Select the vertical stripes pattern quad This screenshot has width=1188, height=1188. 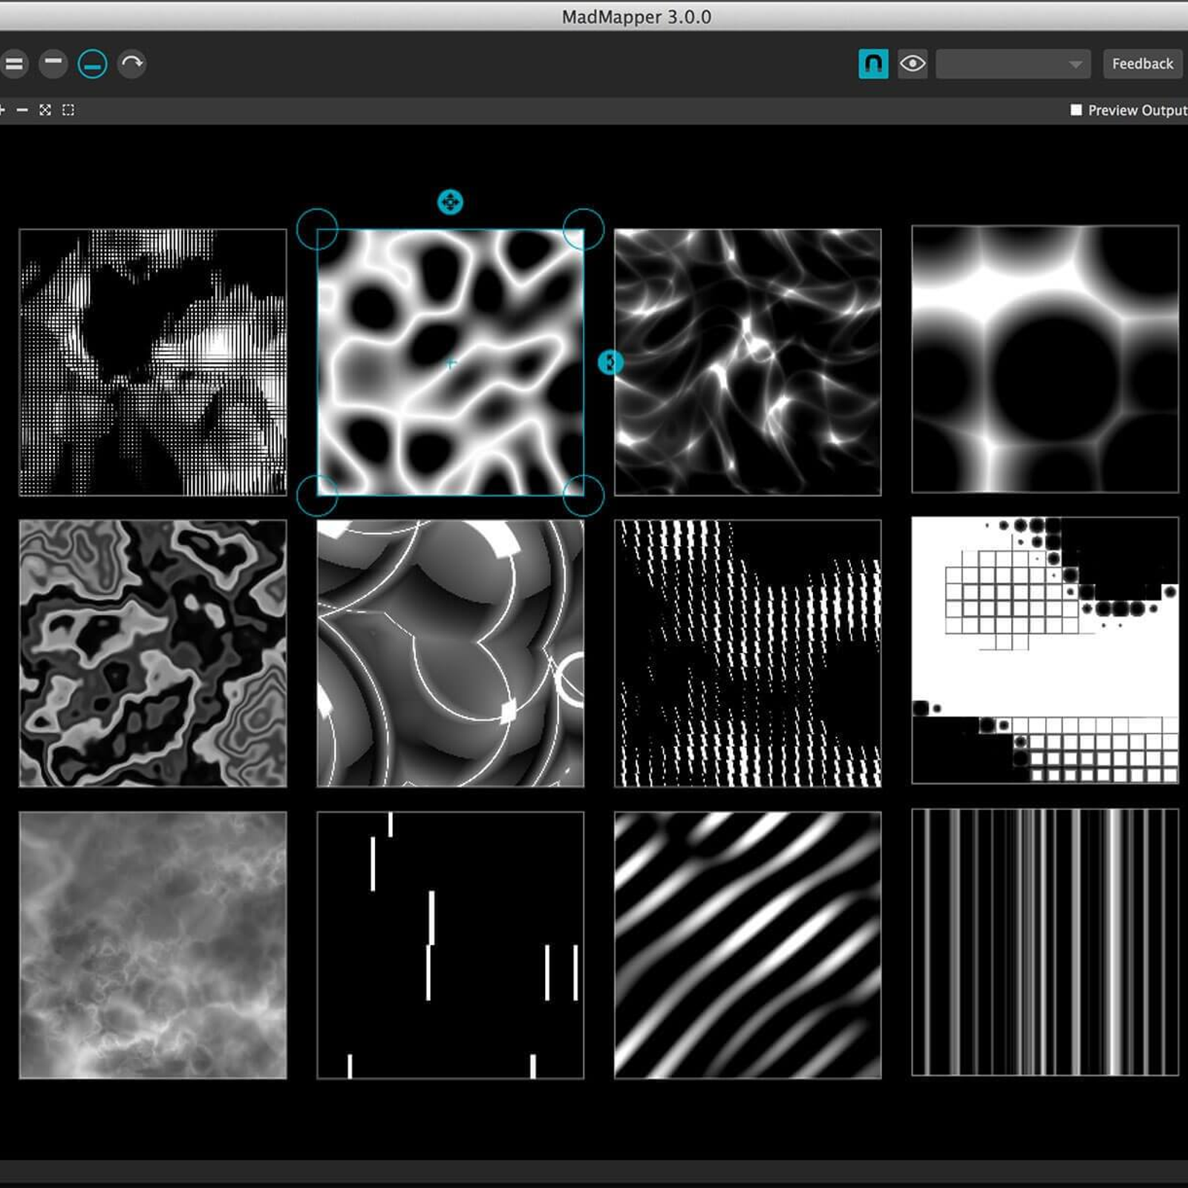(x=1045, y=943)
